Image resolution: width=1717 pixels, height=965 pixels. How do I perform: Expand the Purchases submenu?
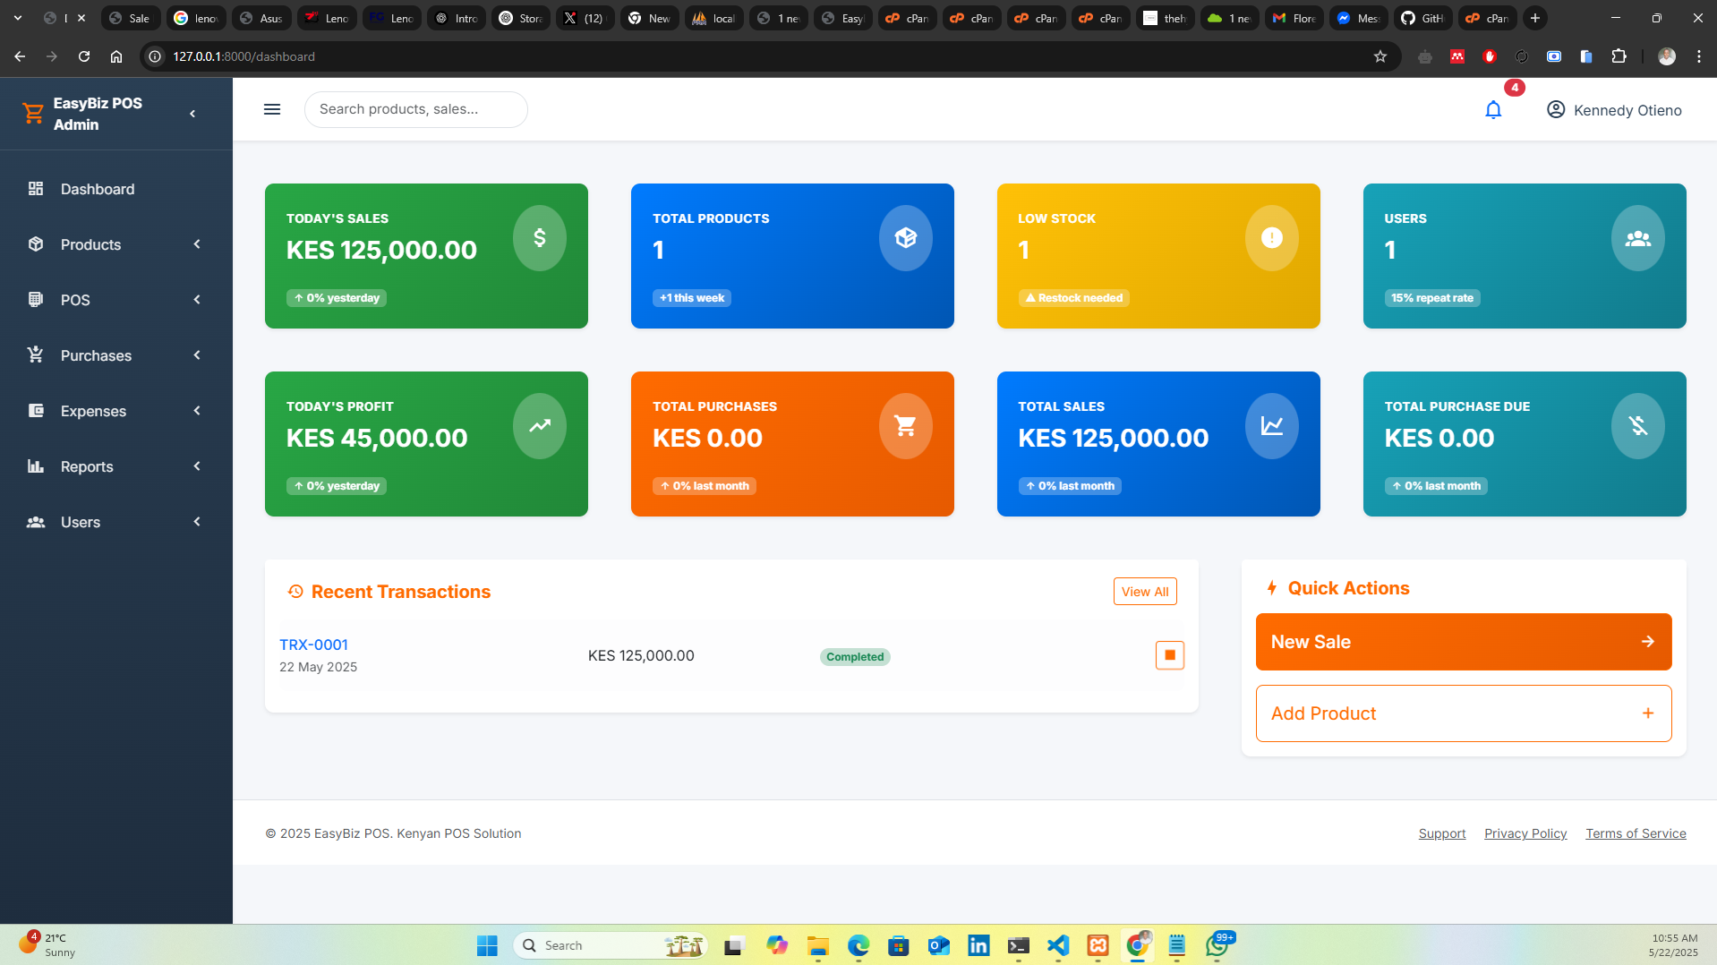tap(196, 355)
